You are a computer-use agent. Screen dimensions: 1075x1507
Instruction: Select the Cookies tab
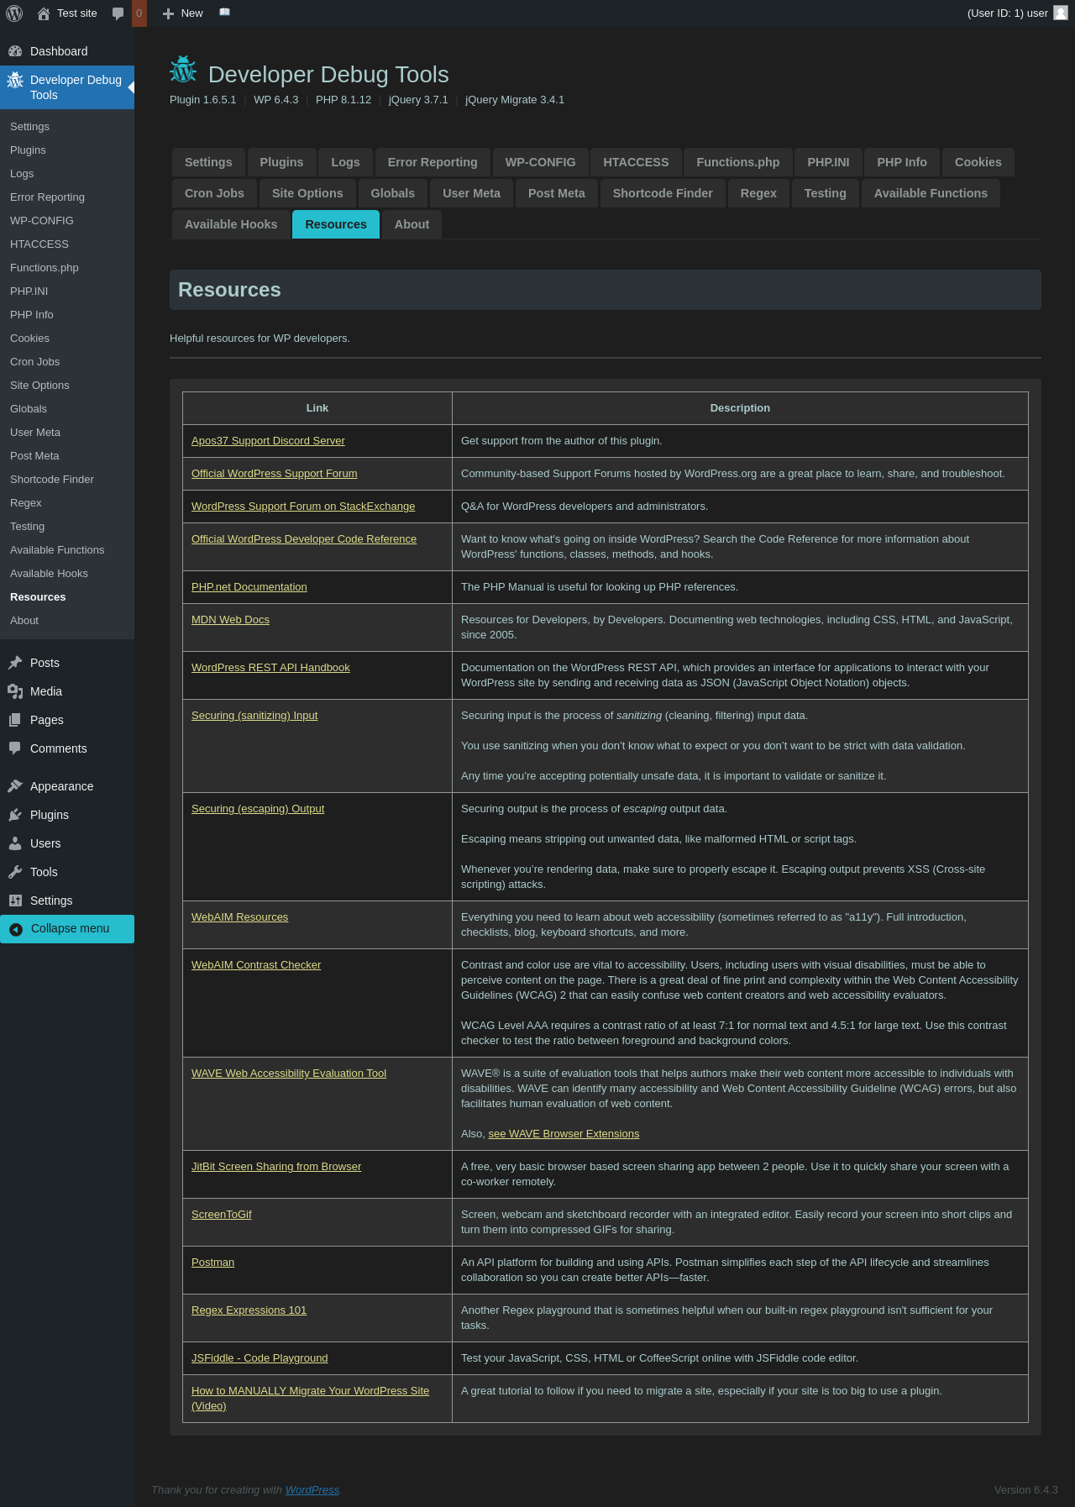pyautogui.click(x=978, y=162)
